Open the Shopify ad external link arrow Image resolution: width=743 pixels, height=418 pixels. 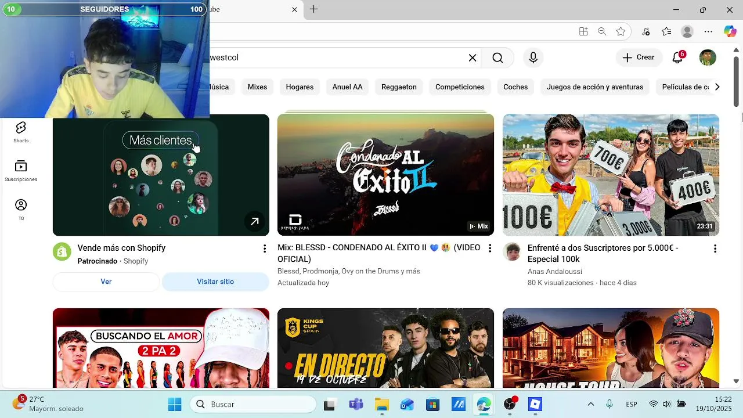(254, 221)
